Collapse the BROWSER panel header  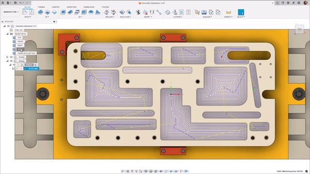click(x=2, y=21)
